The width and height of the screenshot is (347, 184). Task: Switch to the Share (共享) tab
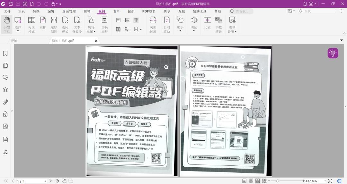(167, 11)
